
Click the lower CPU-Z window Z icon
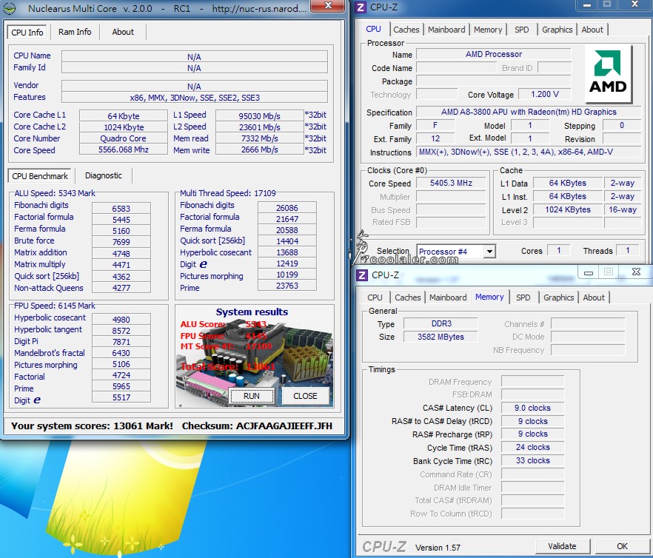pos(362,275)
